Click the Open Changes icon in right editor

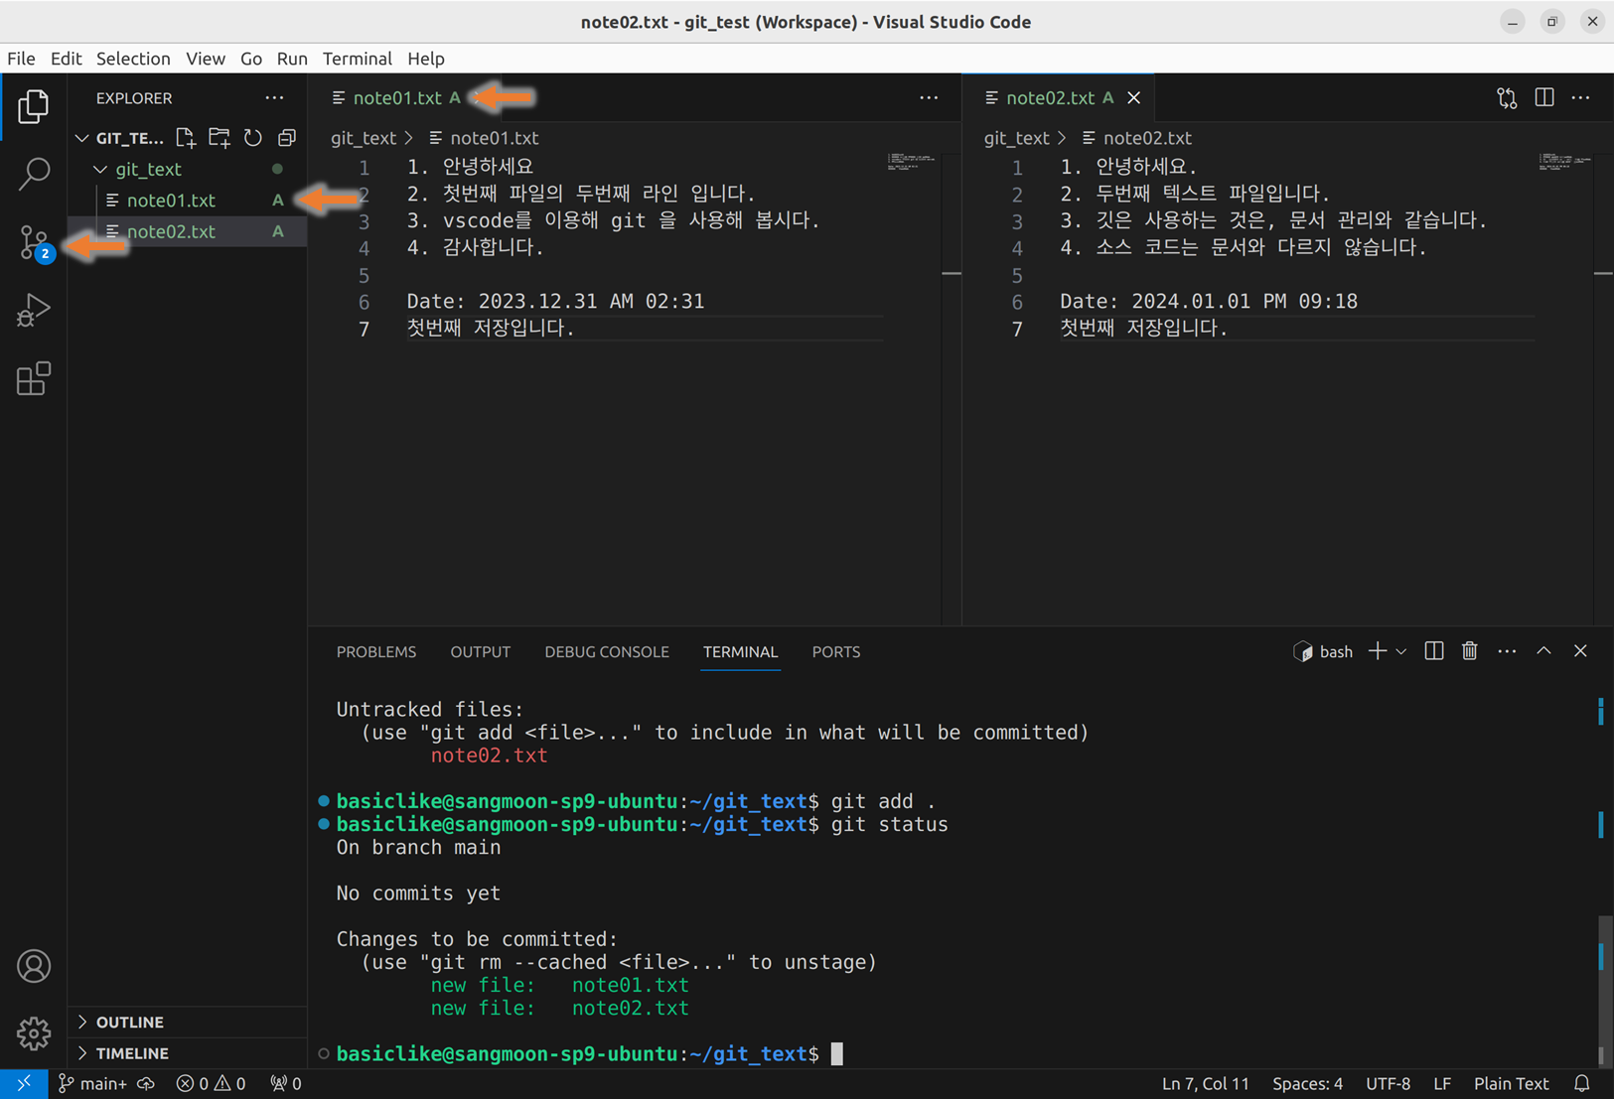pyautogui.click(x=1507, y=97)
